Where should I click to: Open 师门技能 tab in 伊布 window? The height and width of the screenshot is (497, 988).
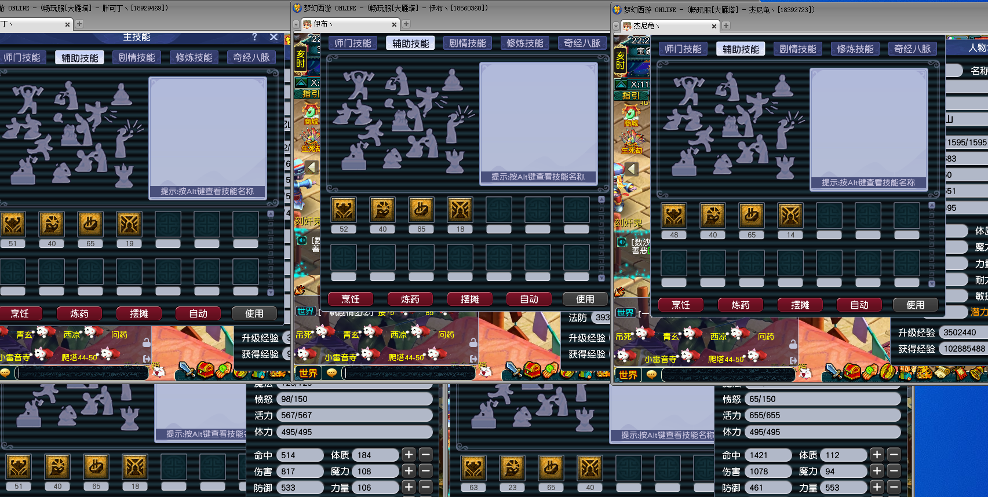pyautogui.click(x=353, y=43)
